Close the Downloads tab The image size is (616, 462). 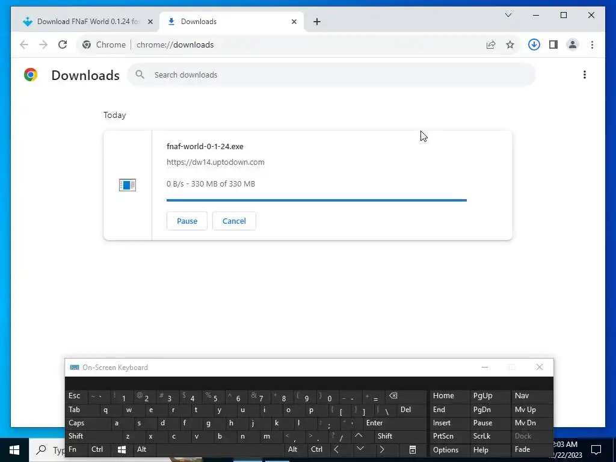[x=294, y=22]
